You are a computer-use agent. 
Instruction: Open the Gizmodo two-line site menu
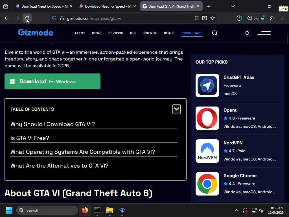point(264,33)
